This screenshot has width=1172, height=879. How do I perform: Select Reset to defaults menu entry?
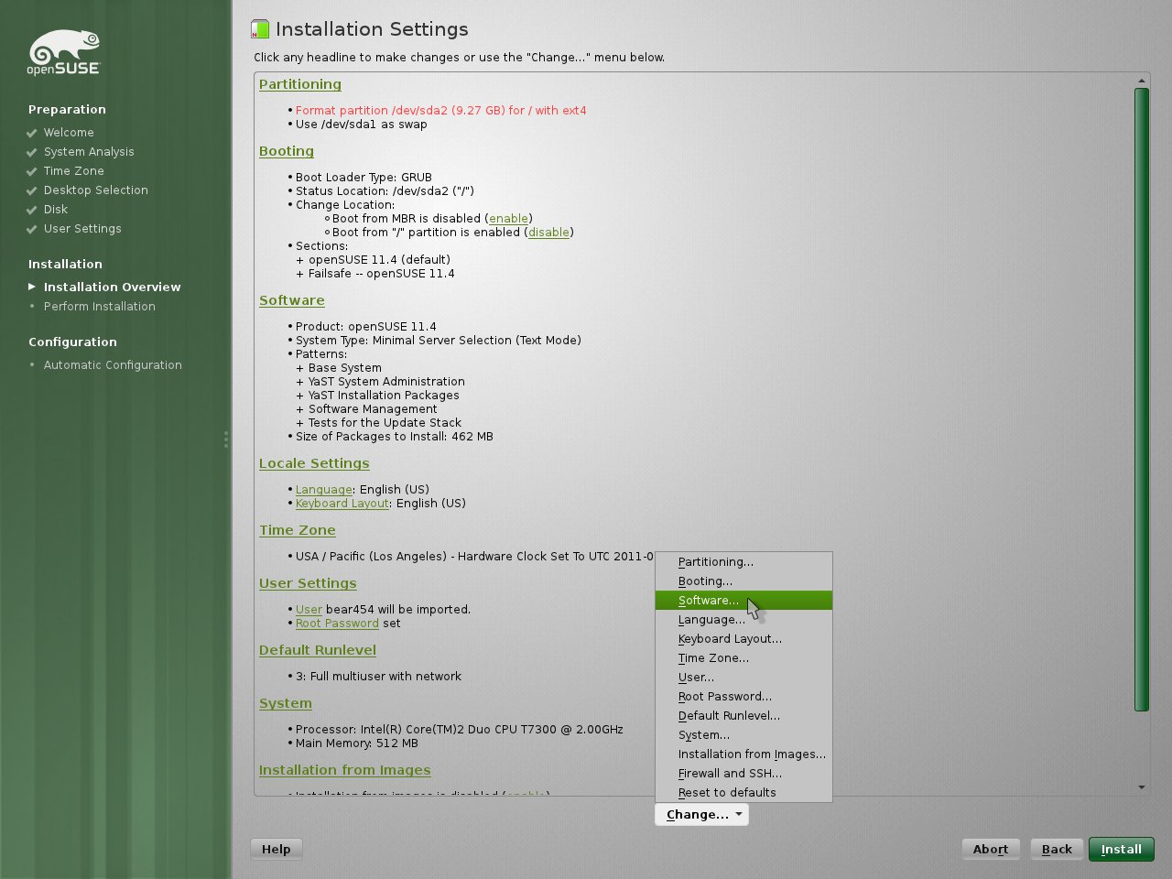(x=743, y=793)
